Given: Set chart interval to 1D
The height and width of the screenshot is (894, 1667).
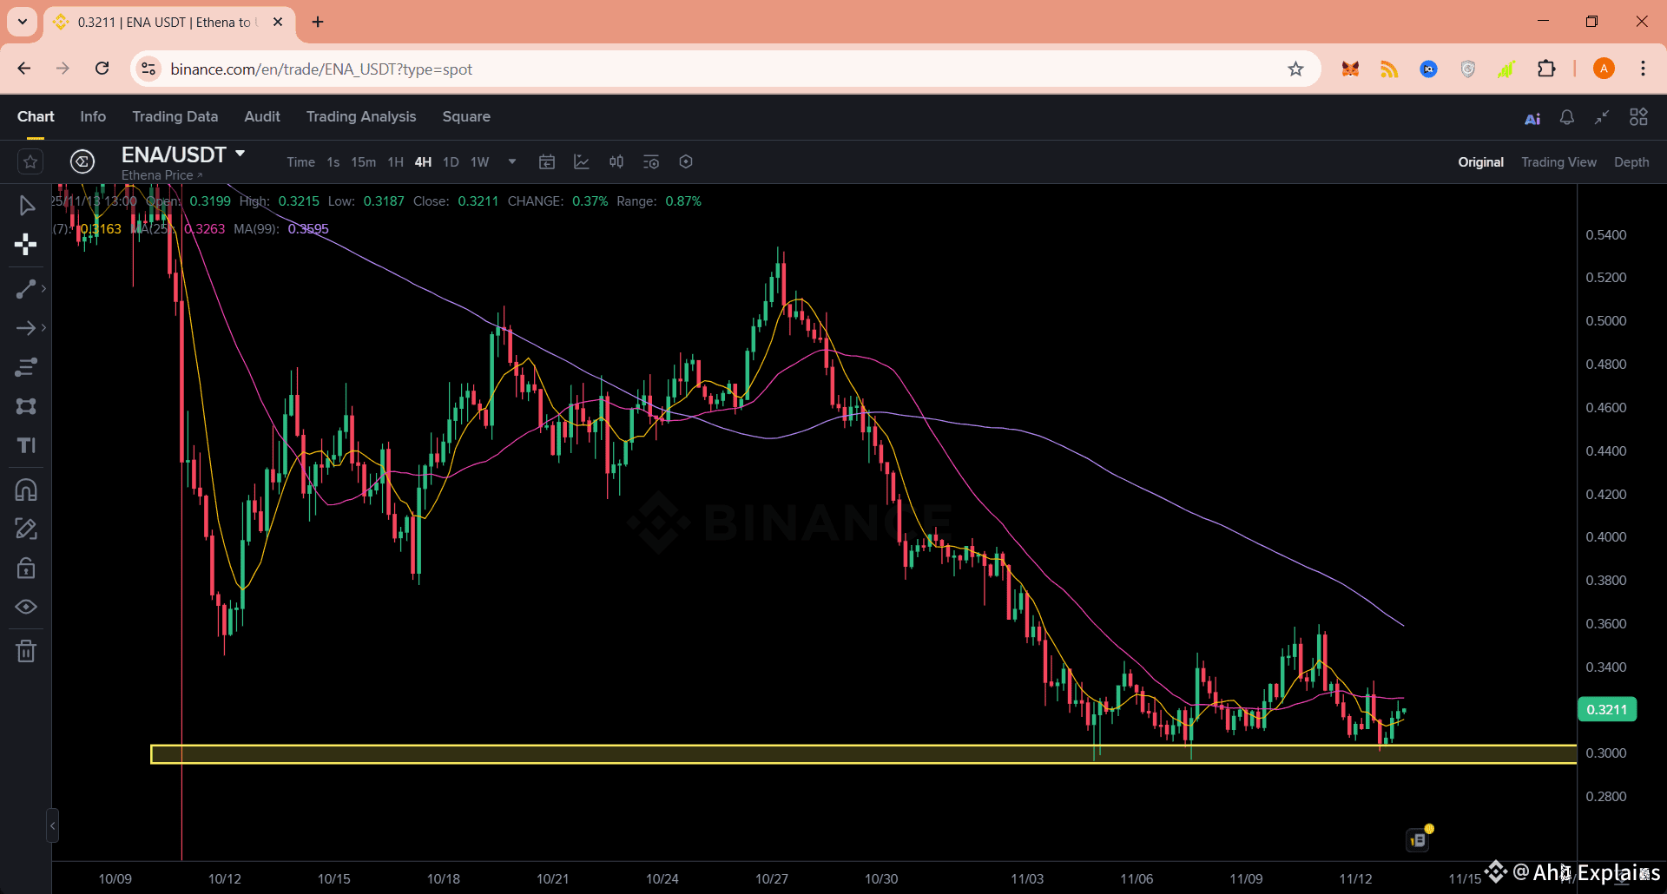Looking at the screenshot, I should (x=451, y=162).
